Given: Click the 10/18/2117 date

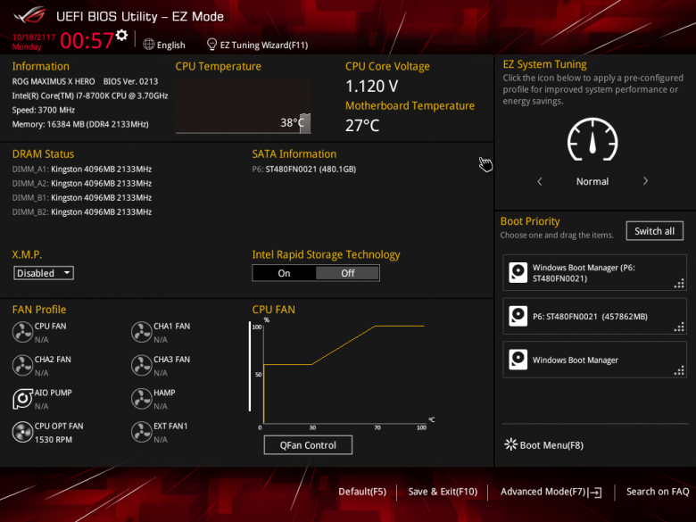Looking at the screenshot, I should click(x=34, y=37).
